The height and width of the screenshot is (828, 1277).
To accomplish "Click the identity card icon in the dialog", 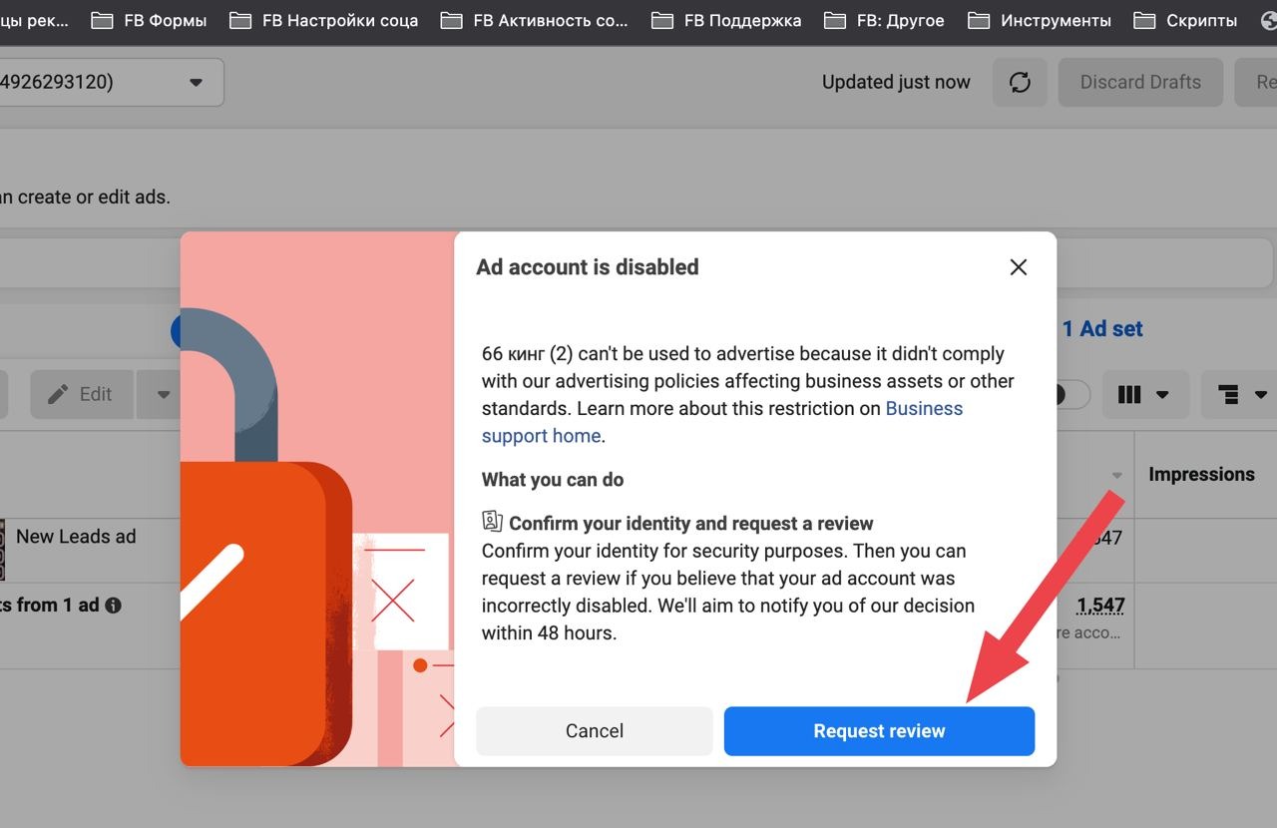I will 492,521.
